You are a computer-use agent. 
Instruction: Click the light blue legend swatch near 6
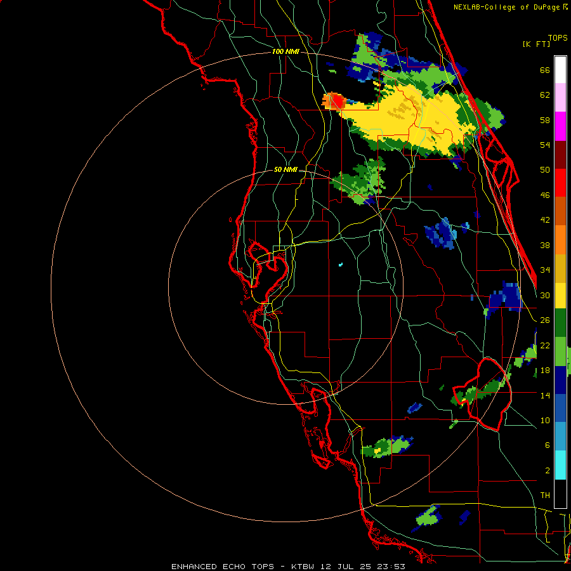coord(560,436)
